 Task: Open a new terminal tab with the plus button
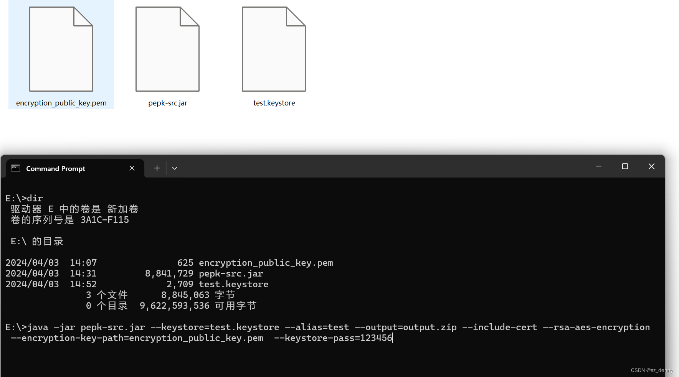[x=157, y=168]
